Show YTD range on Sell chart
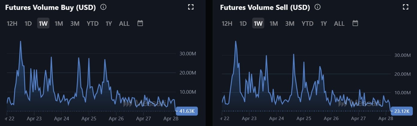417x126 pixels. pyautogui.click(x=308, y=23)
